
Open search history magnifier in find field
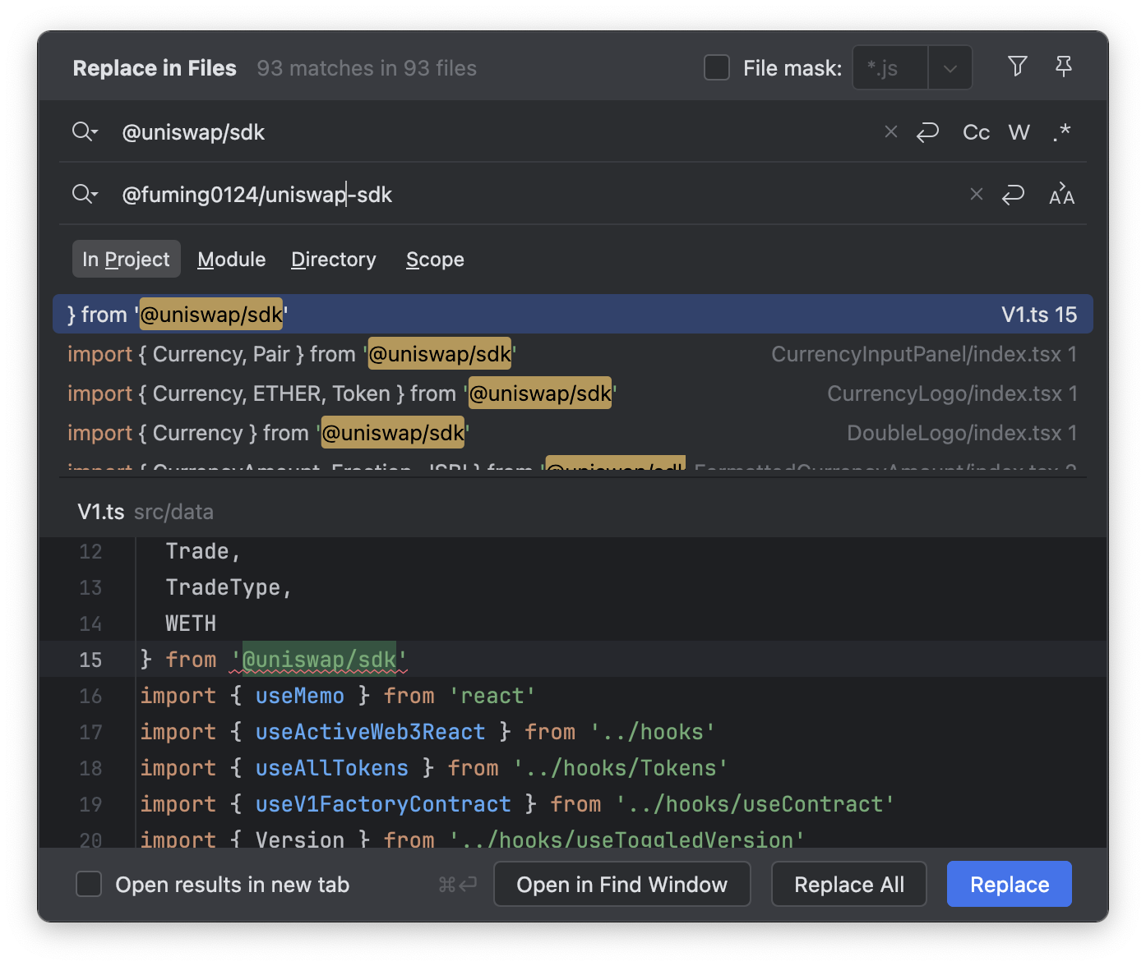(x=85, y=131)
